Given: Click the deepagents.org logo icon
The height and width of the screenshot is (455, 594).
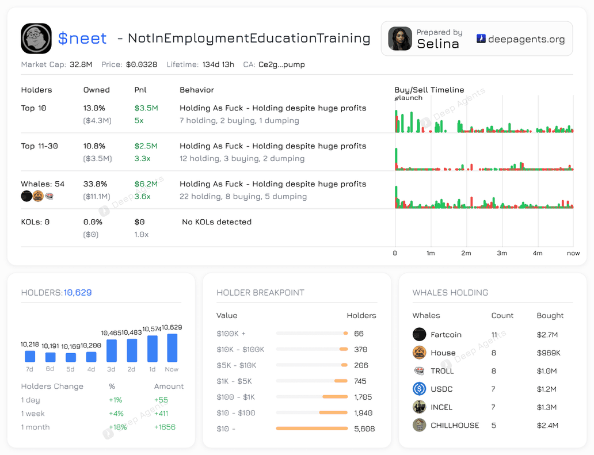Looking at the screenshot, I should [x=481, y=39].
